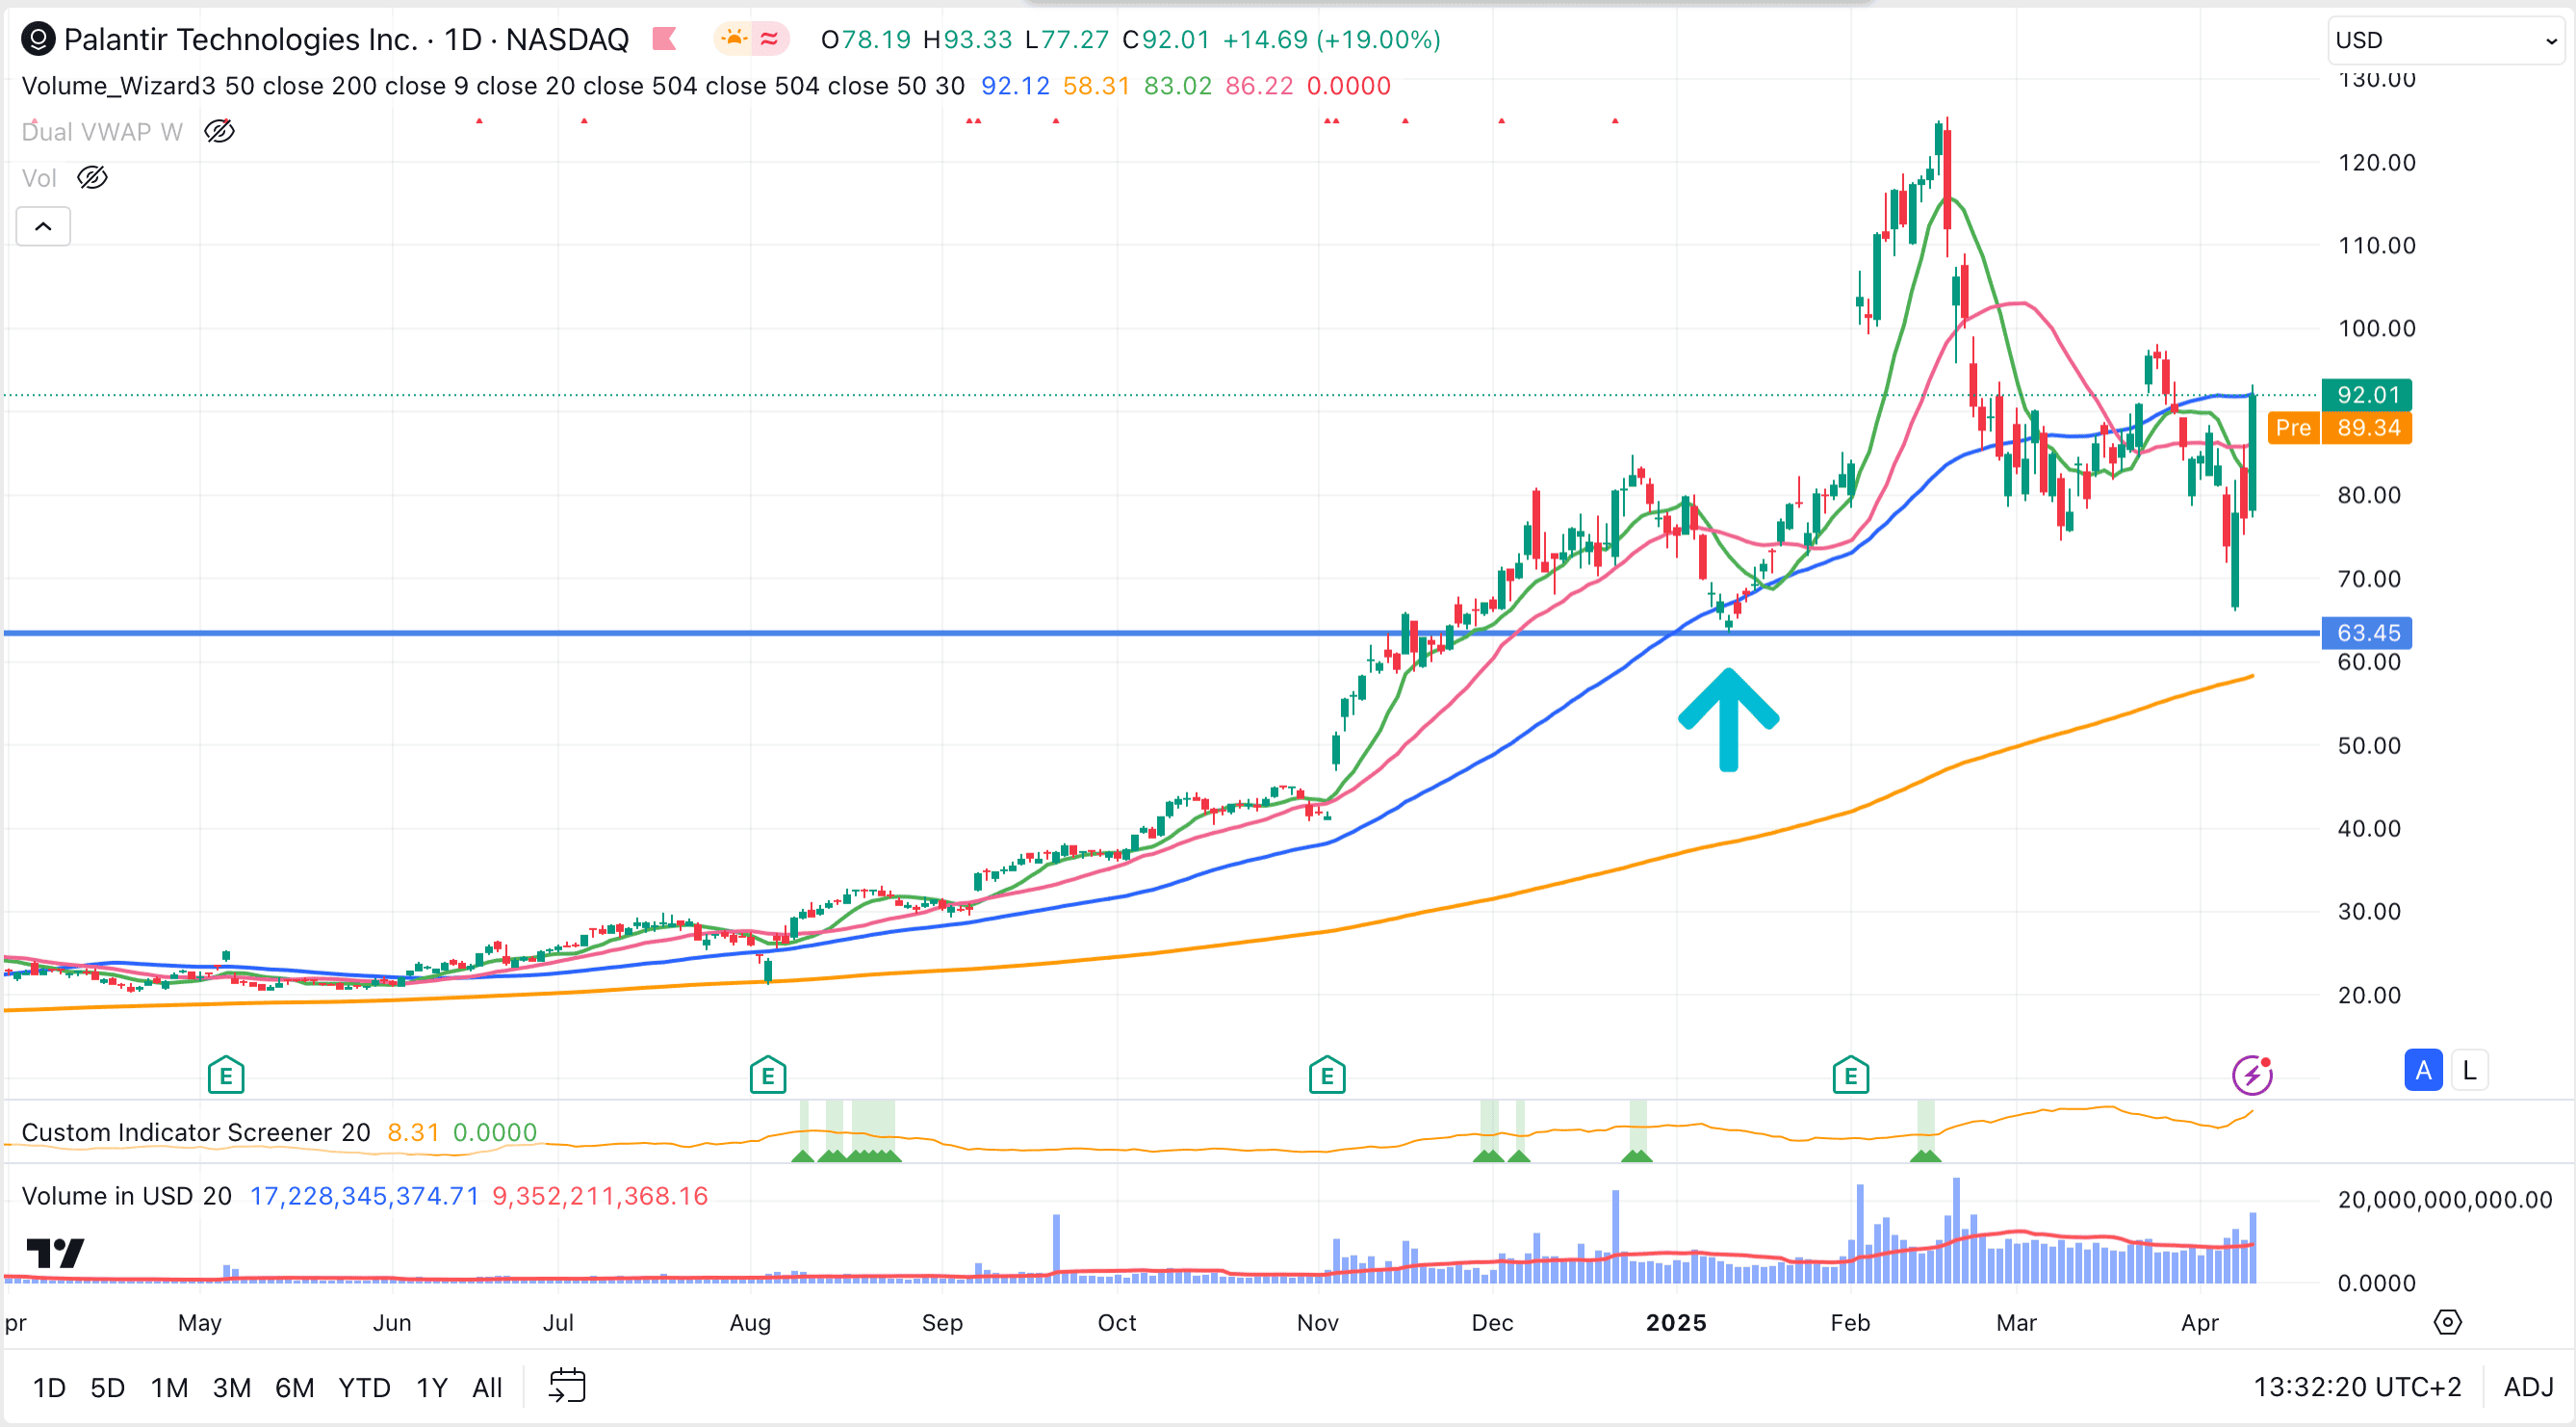Click the blue 92.12 moving average value
Viewport: 2576px width, 1427px height.
[1015, 86]
